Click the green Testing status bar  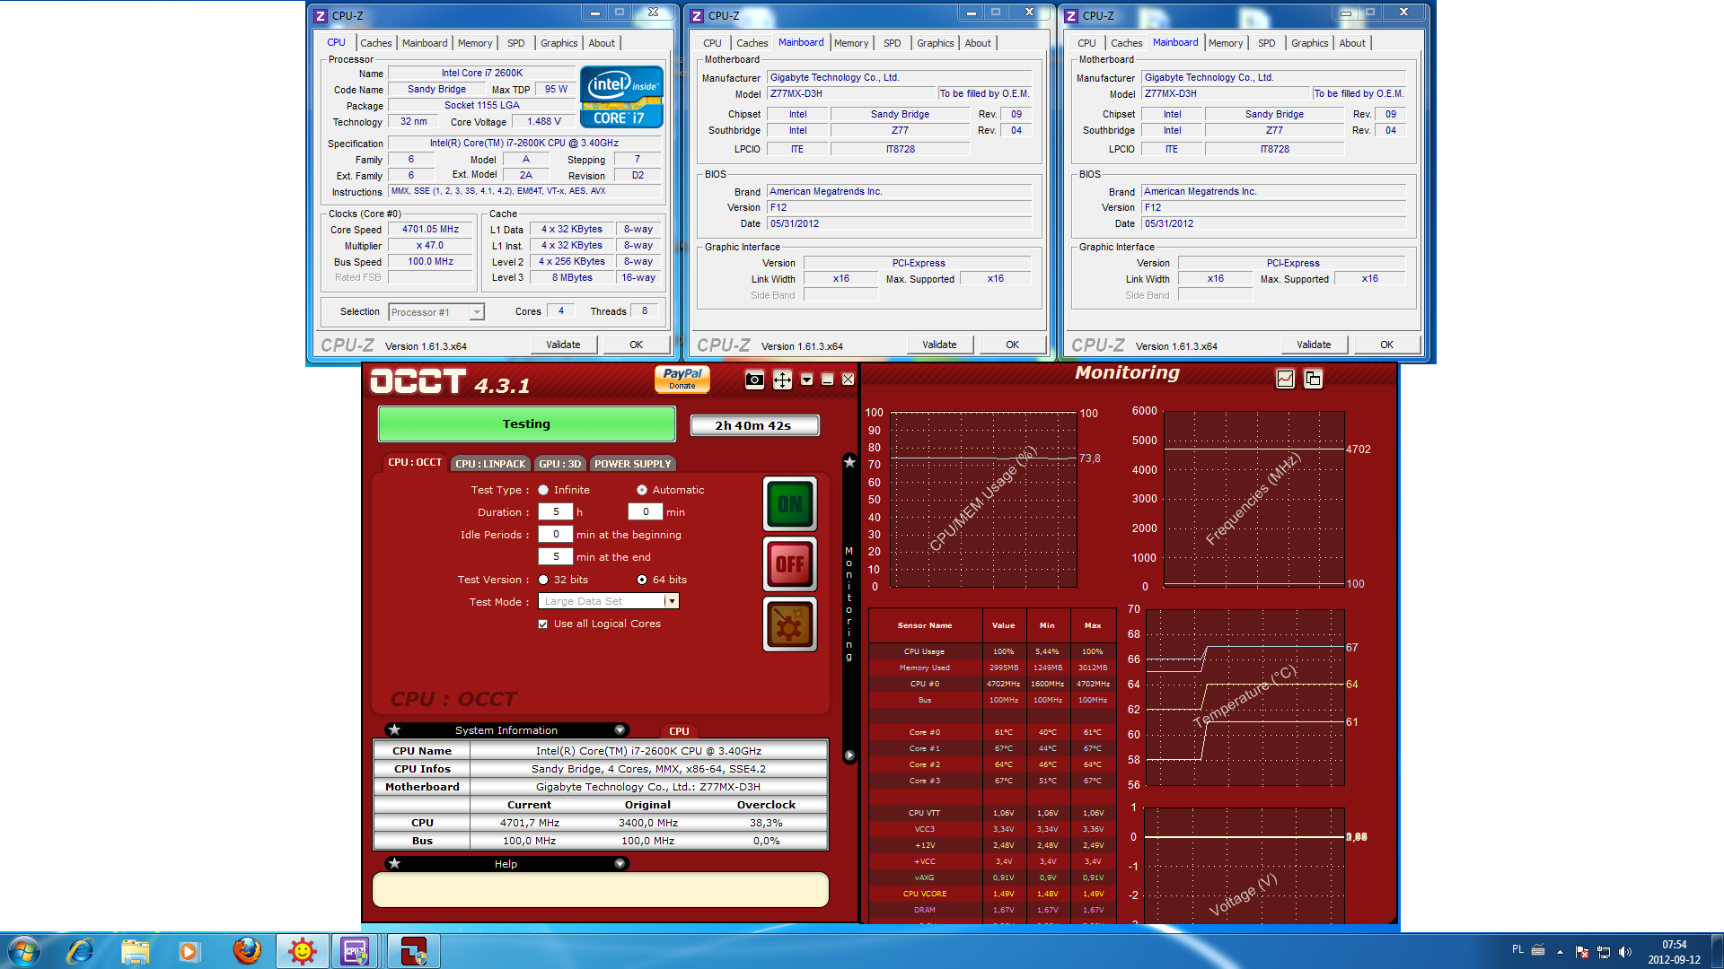526,423
